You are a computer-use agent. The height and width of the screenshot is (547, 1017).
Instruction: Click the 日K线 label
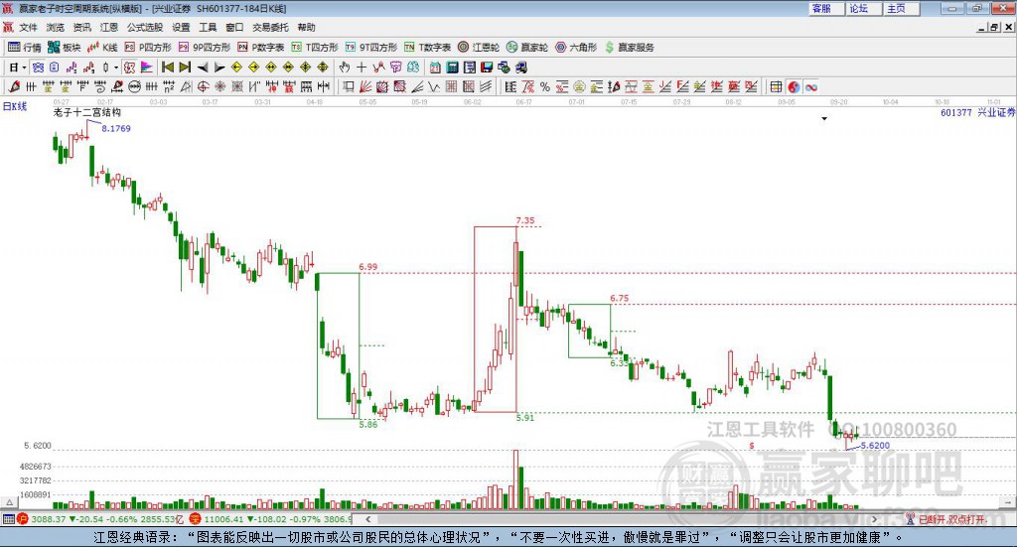coord(15,106)
